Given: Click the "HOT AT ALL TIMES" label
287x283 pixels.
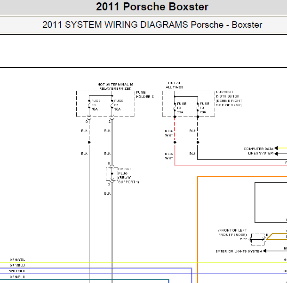Looking at the screenshot, I should coord(174,85).
